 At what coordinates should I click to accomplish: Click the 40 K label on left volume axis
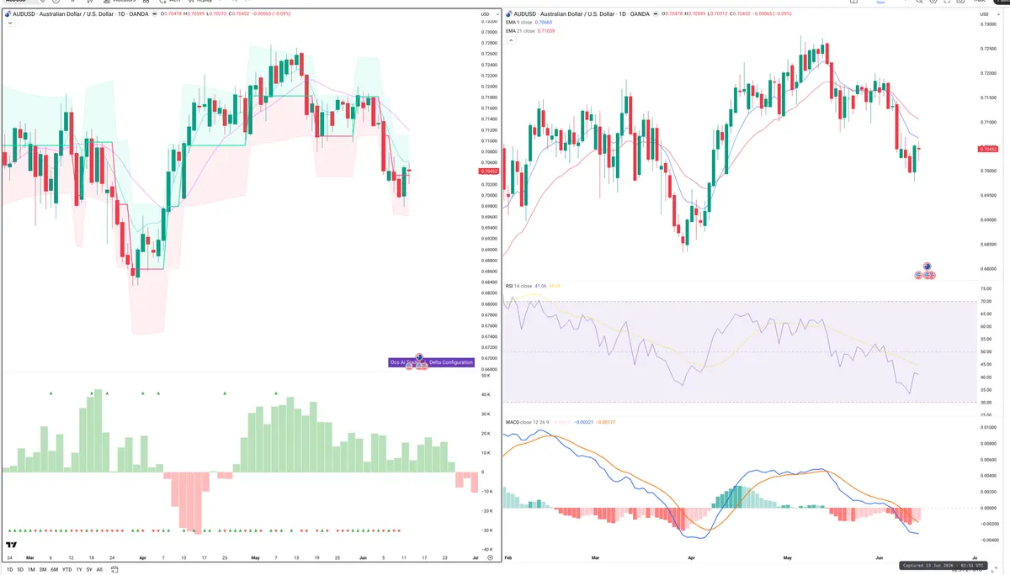pos(485,394)
